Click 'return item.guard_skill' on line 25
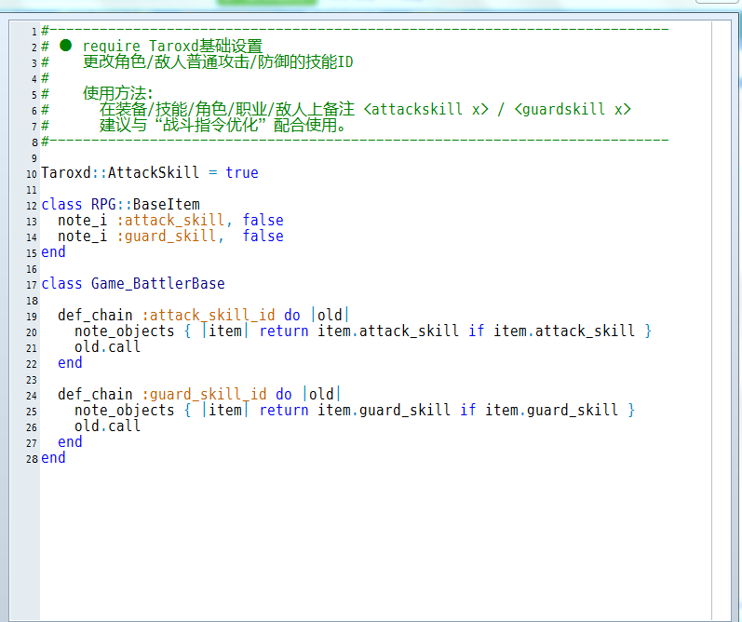 click(x=355, y=410)
